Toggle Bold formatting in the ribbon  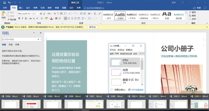(19, 18)
